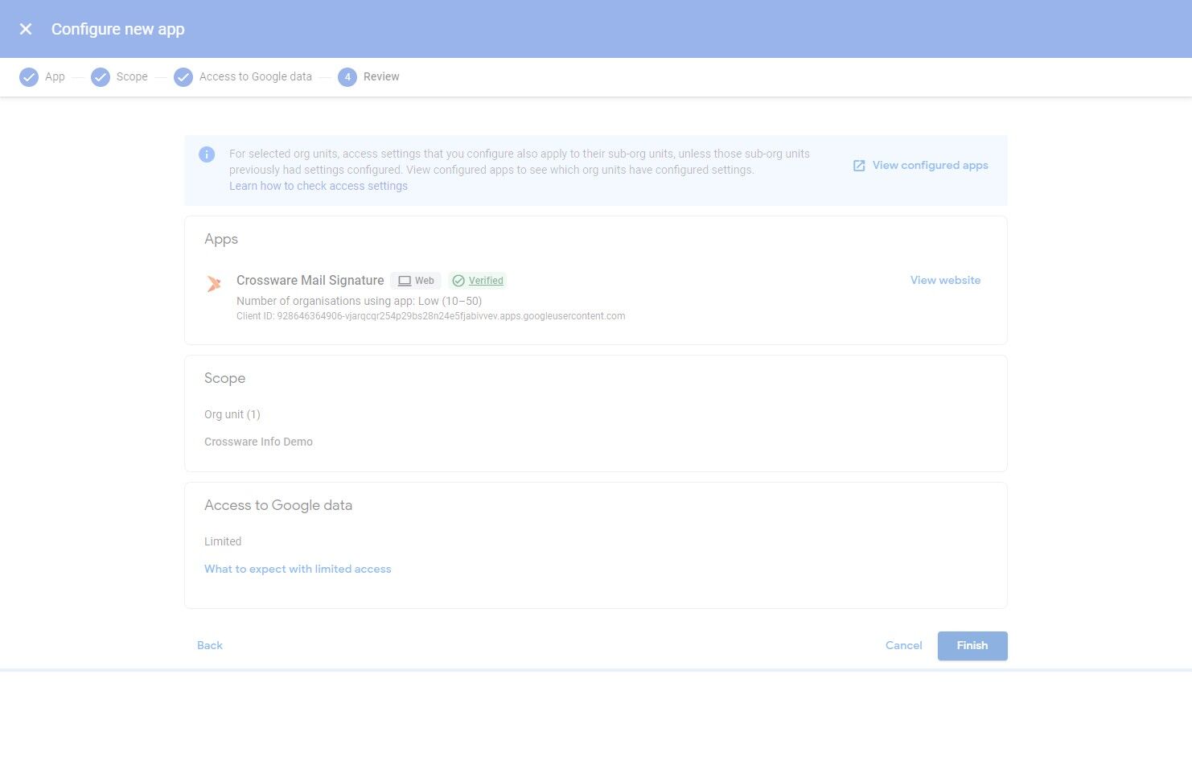Click the external link icon beside View configured apps
Screen dimensions: 1192x769
point(859,166)
